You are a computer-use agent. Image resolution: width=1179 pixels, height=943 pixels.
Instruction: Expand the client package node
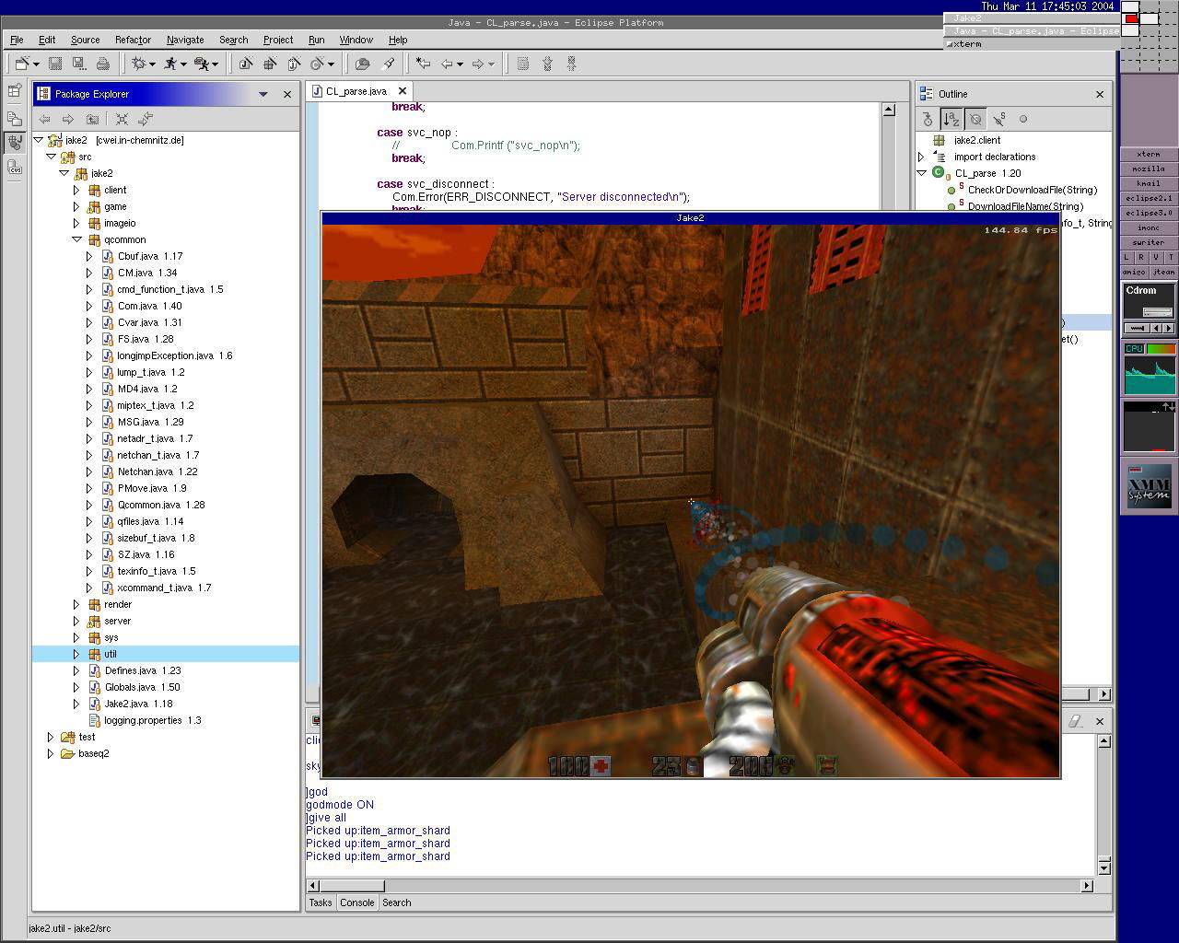tap(76, 190)
